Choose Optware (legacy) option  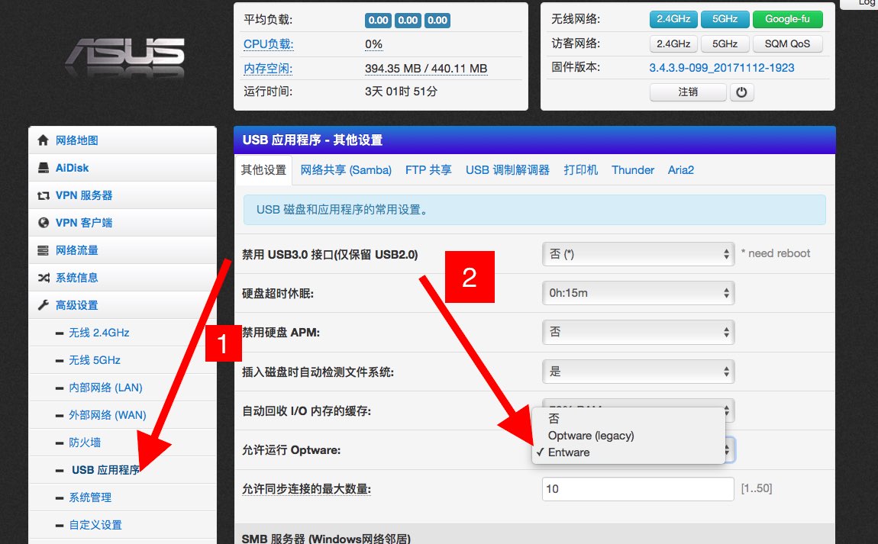coord(628,436)
